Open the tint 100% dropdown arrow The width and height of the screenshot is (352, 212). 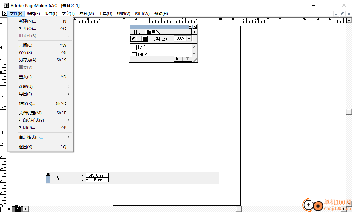189,39
